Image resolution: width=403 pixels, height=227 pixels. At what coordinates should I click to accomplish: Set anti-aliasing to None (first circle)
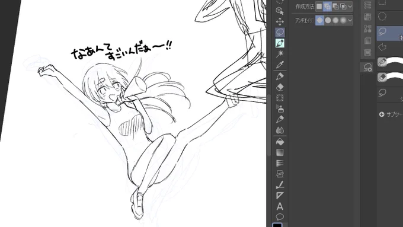[x=319, y=20]
